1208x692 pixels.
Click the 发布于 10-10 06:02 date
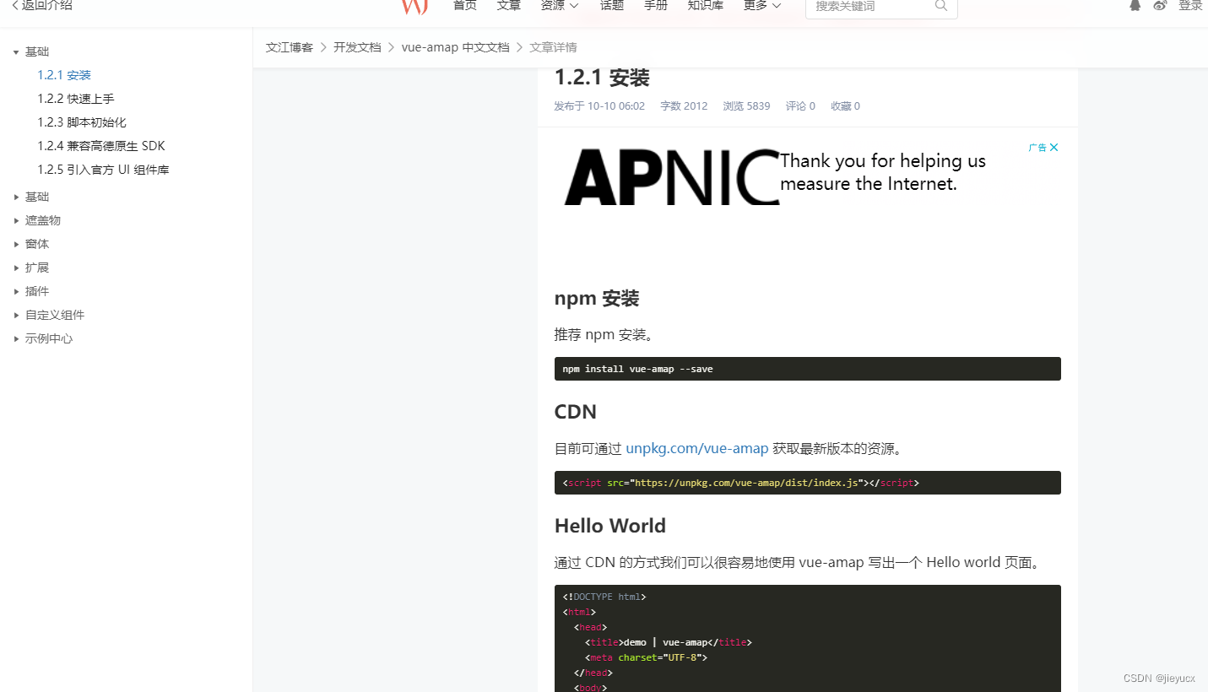pyautogui.click(x=599, y=106)
